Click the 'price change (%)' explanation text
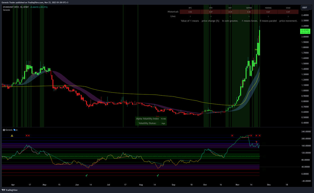The height and width of the screenshot is (193, 314). pos(210,21)
